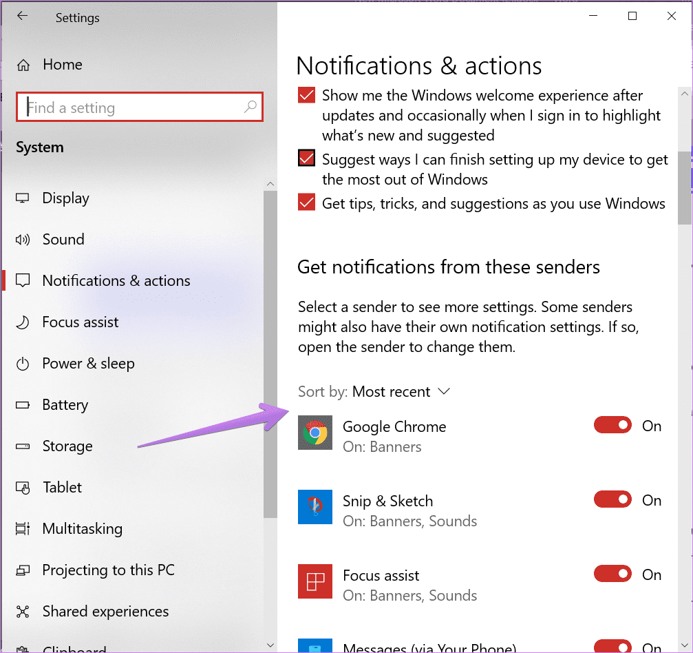Click the Battery icon in sidebar
Screen dimensions: 693x653
23,405
